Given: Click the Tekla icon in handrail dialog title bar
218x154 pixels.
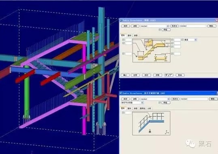Looking at the screenshot, I should (x=121, y=93).
